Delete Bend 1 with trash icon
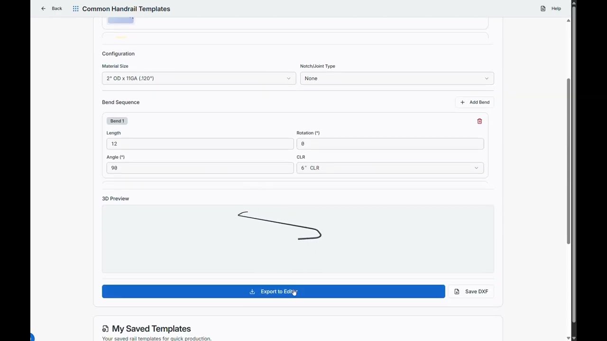Screen dimensions: 607x341 point(479,121)
